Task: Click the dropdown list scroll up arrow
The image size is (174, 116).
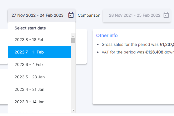Action: [x=73, y=36]
